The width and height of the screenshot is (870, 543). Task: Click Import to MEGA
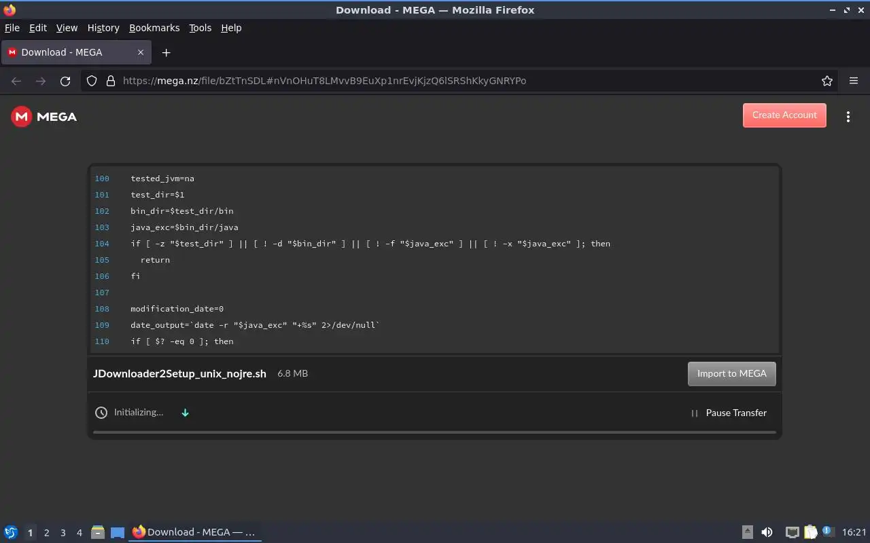coord(731,374)
